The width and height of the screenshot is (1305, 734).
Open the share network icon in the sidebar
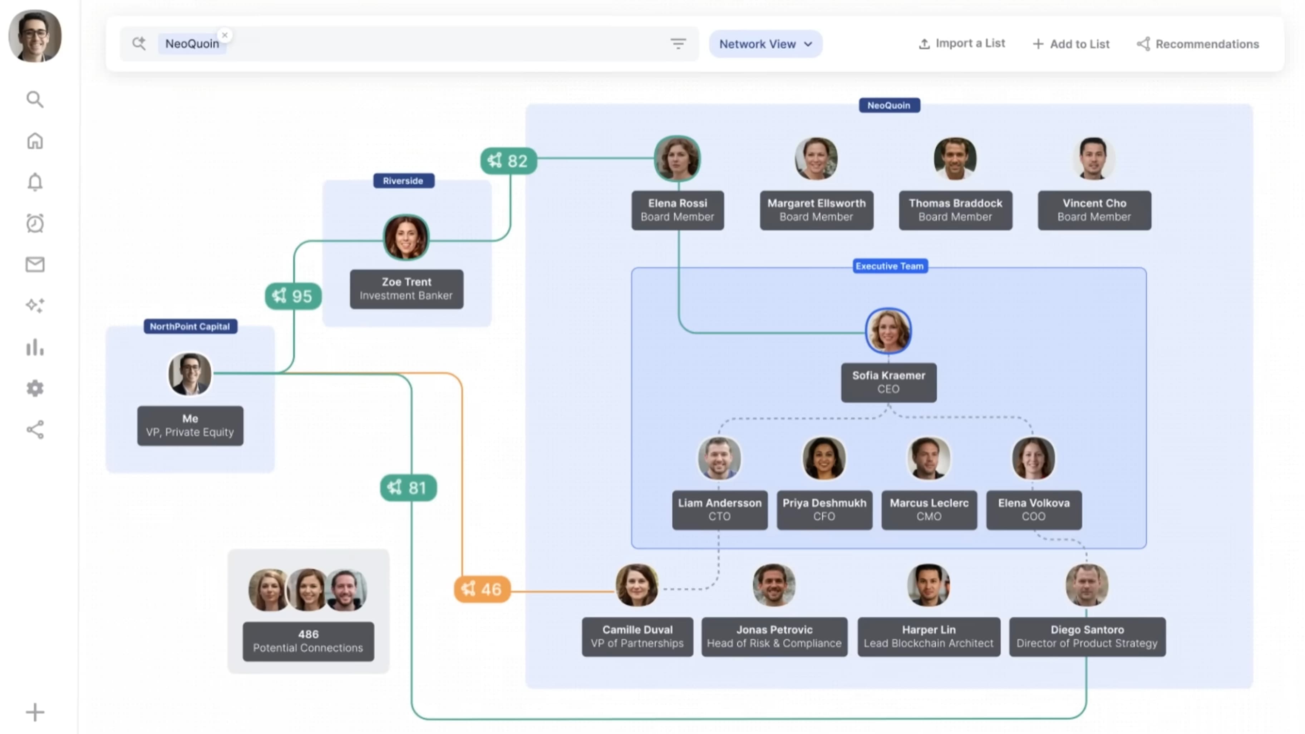(x=35, y=430)
